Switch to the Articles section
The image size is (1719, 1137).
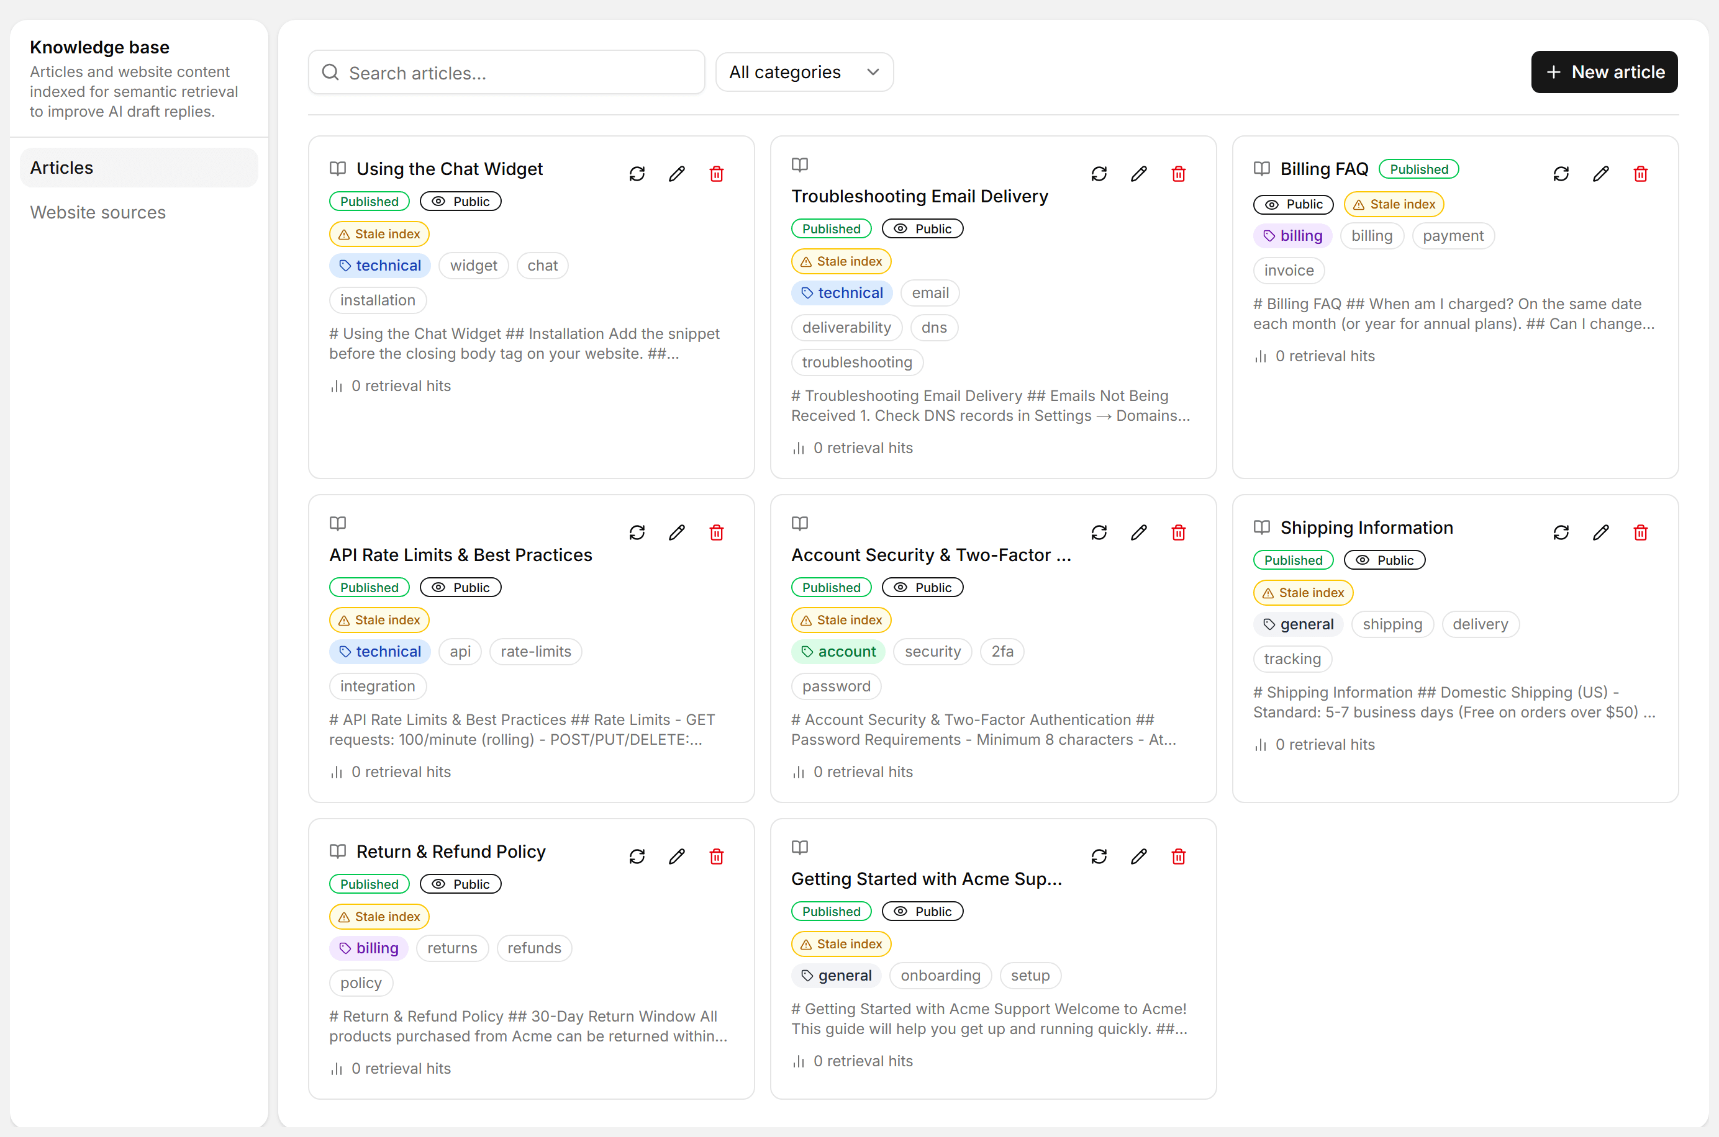pyautogui.click(x=138, y=168)
